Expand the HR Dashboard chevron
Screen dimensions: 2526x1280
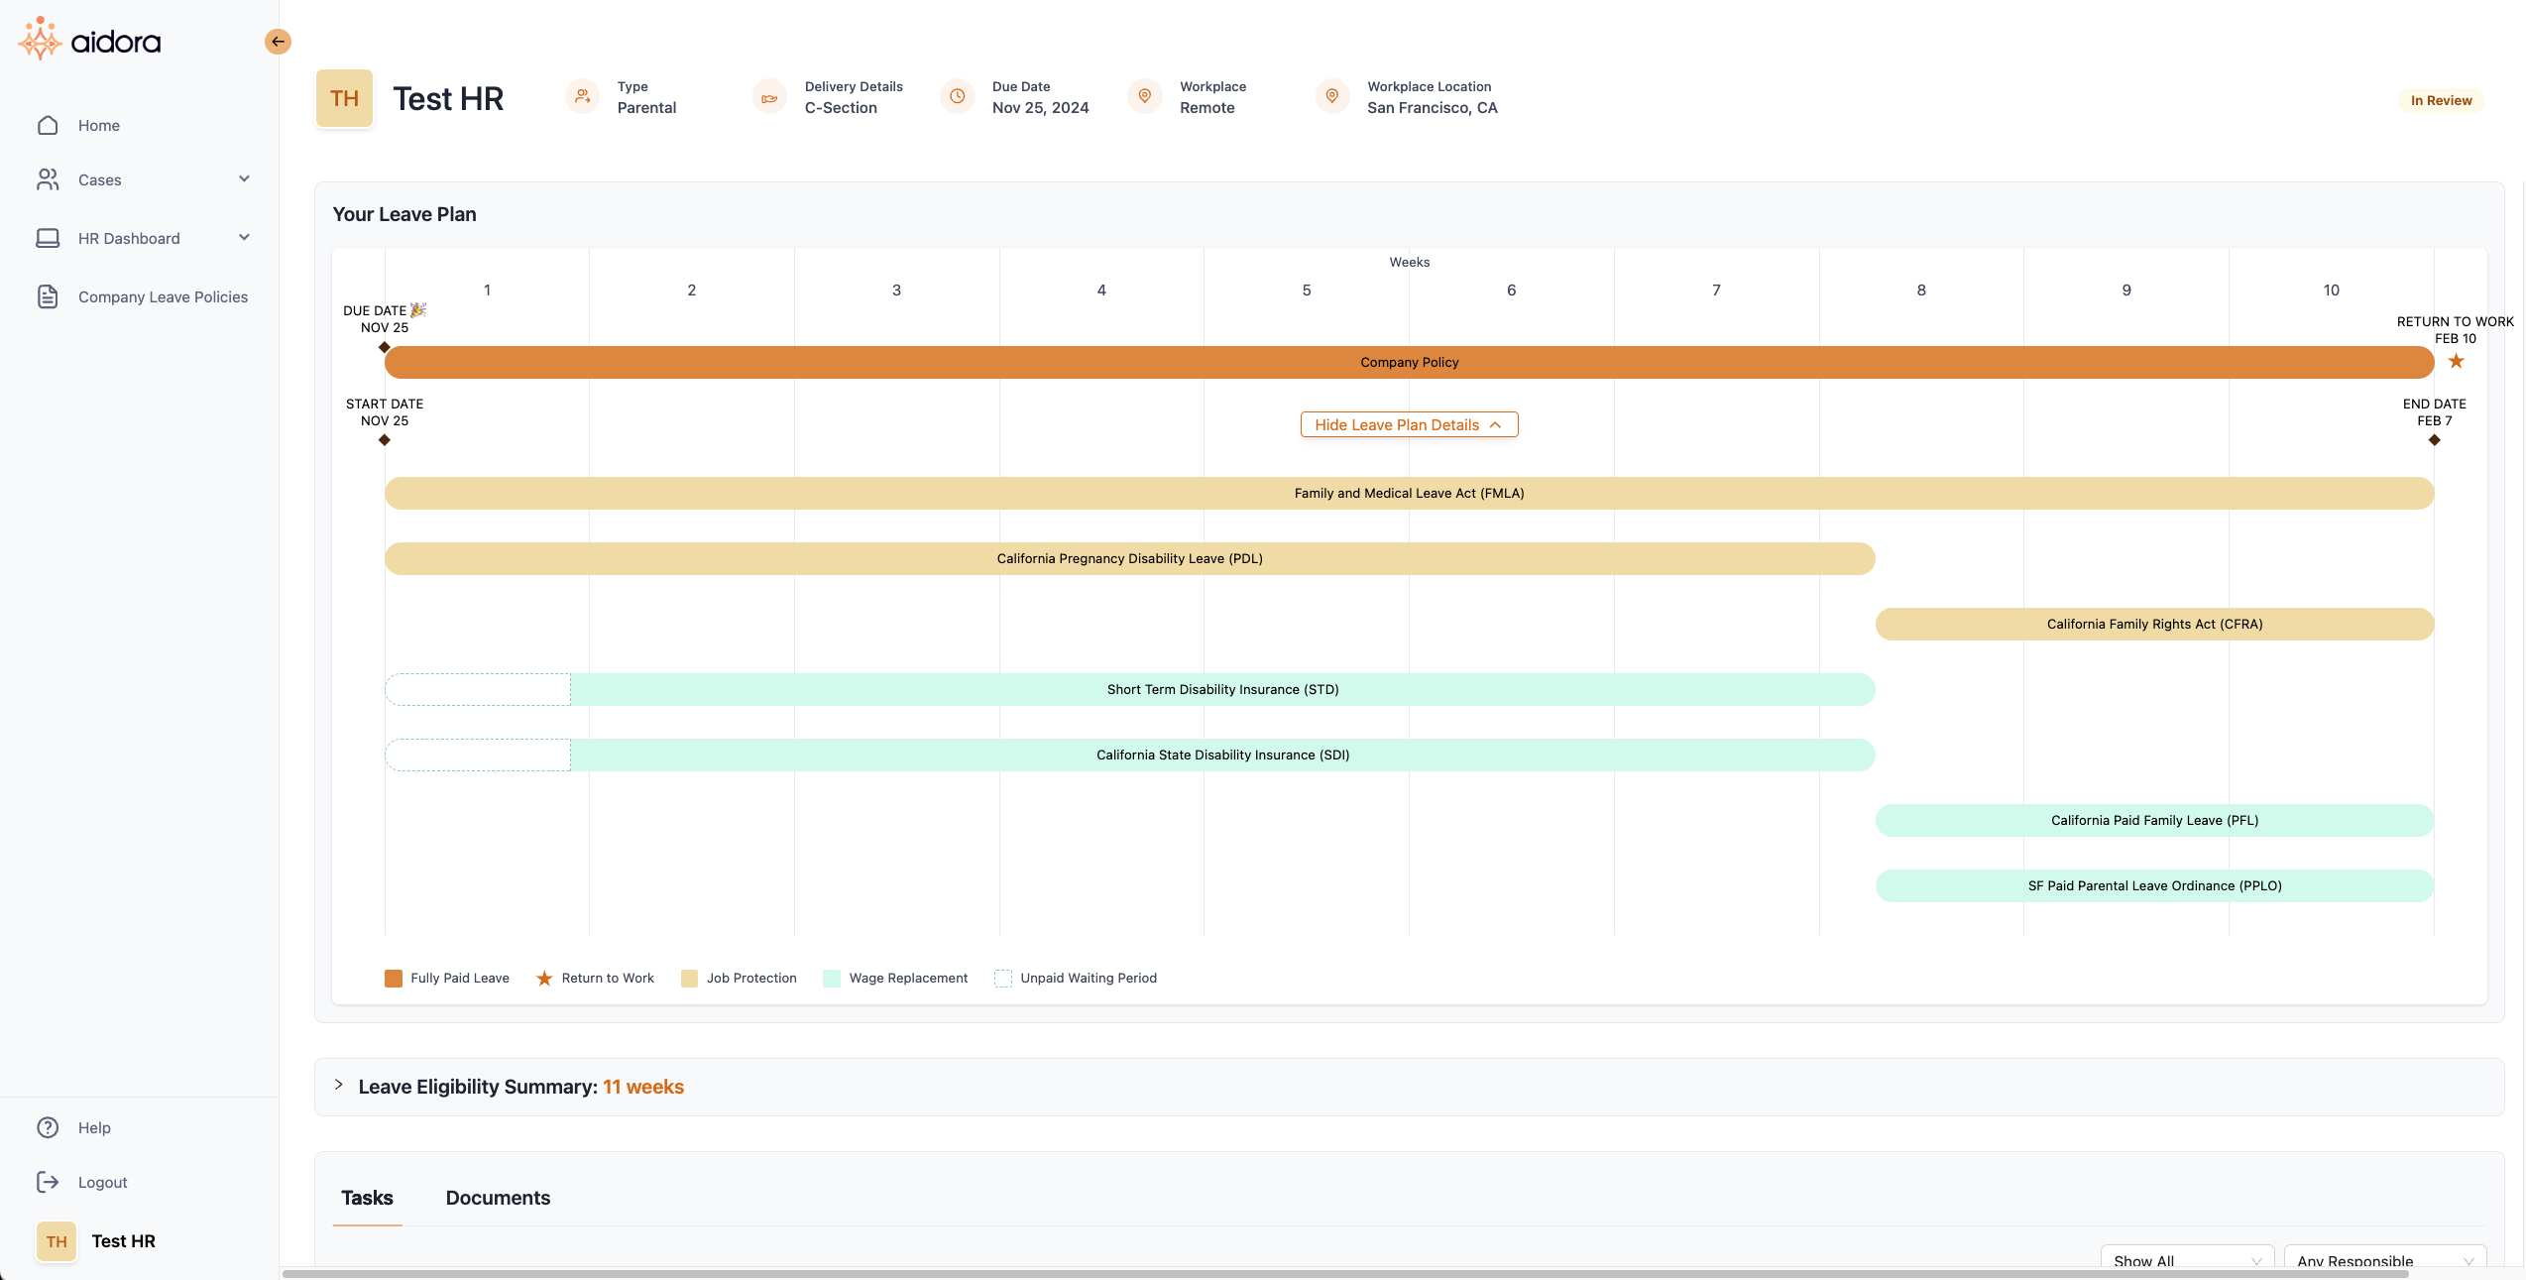click(x=244, y=238)
